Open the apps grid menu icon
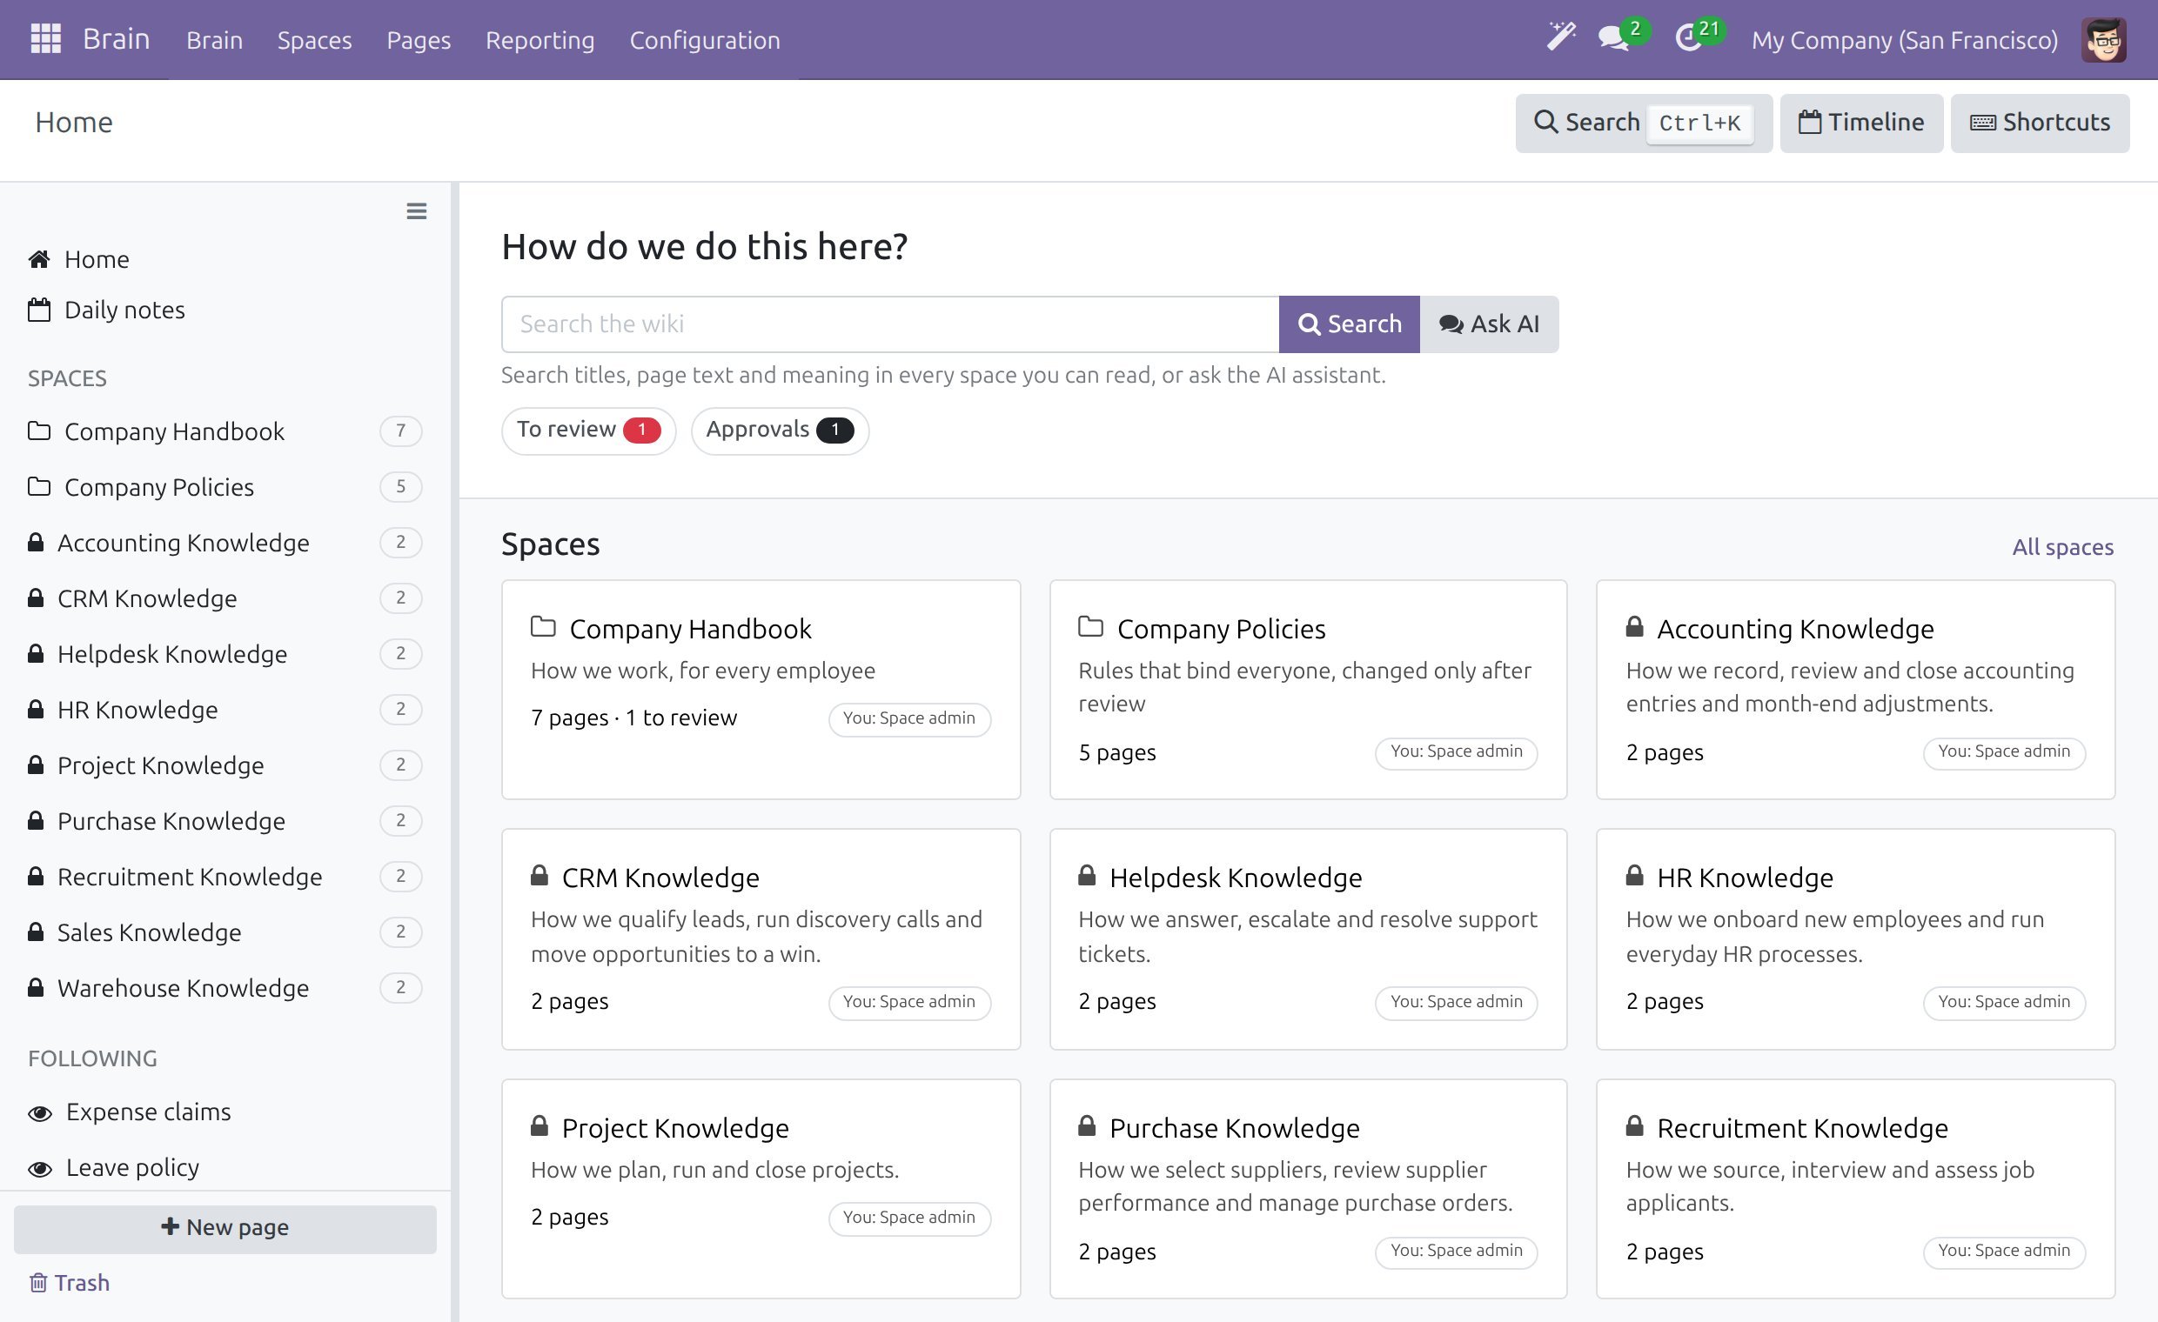The image size is (2158, 1322). [45, 39]
